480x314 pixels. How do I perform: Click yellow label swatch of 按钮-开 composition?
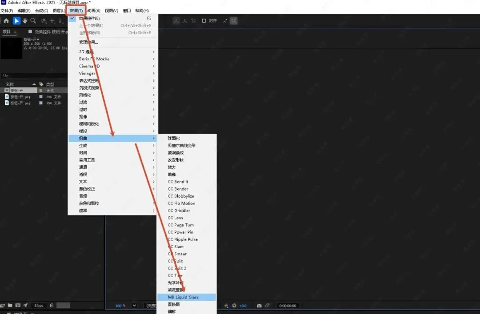41,91
